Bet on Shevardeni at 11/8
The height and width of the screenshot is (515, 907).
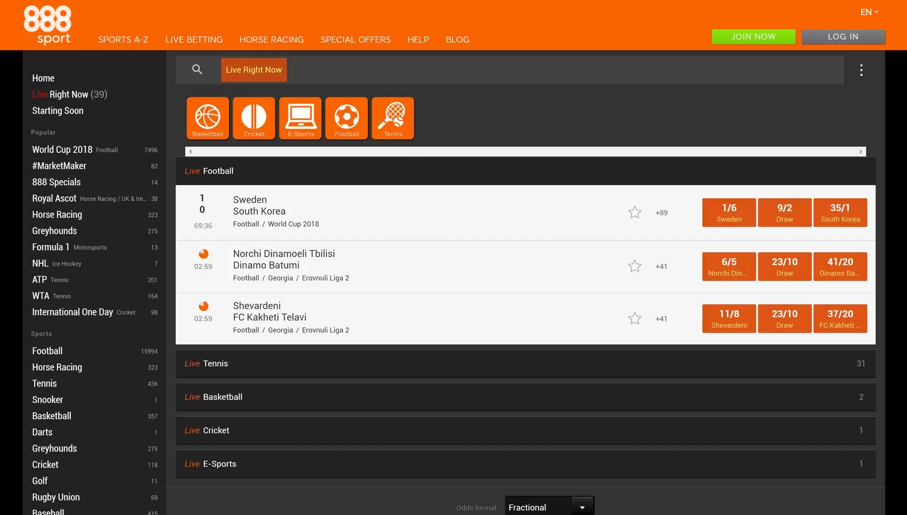(729, 319)
